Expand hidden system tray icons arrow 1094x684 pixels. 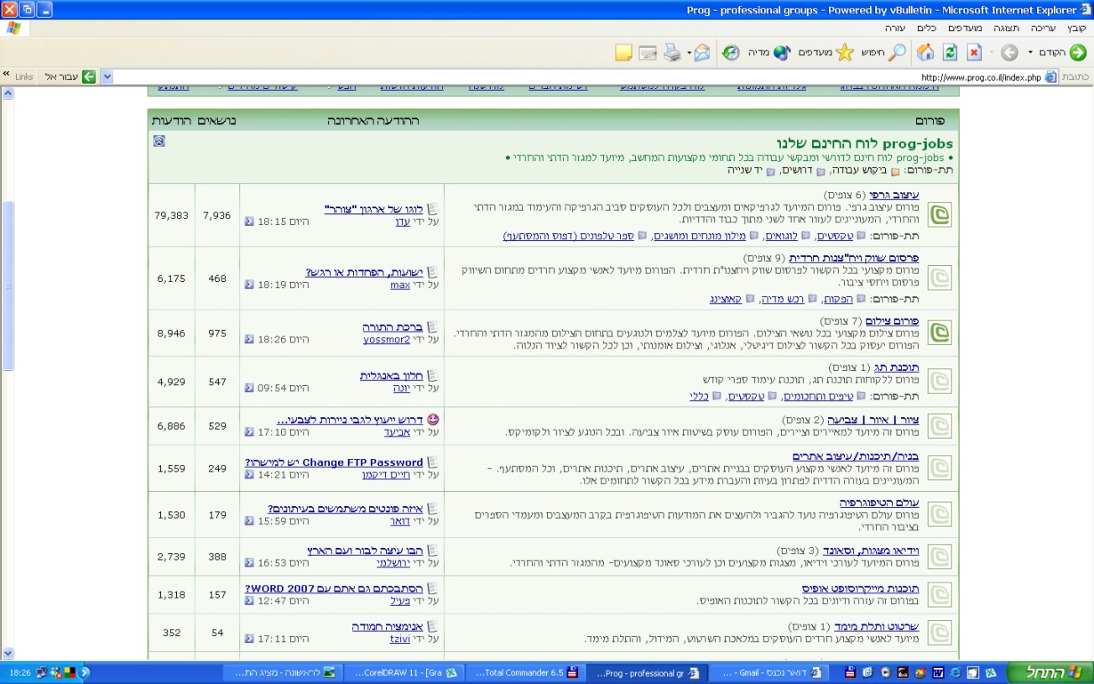(84, 672)
